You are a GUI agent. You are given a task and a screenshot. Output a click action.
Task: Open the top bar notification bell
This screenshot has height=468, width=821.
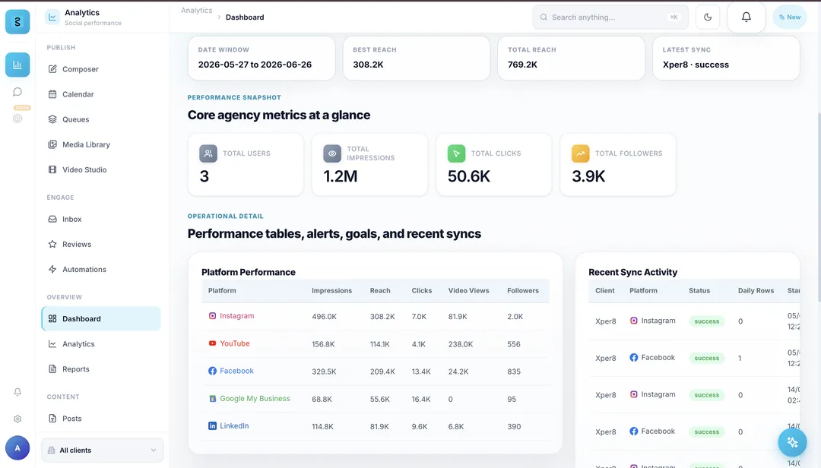coord(747,17)
